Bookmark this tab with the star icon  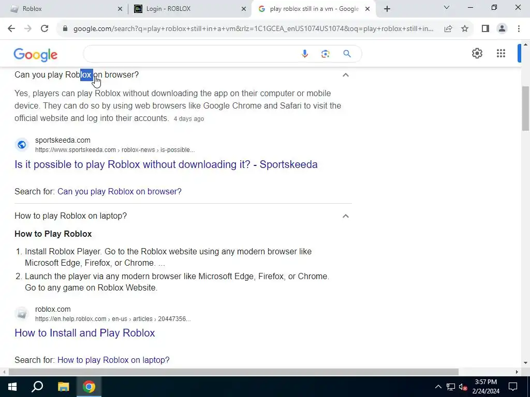point(465,29)
